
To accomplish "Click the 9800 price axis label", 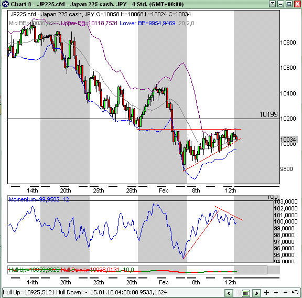I will coord(287,169).
